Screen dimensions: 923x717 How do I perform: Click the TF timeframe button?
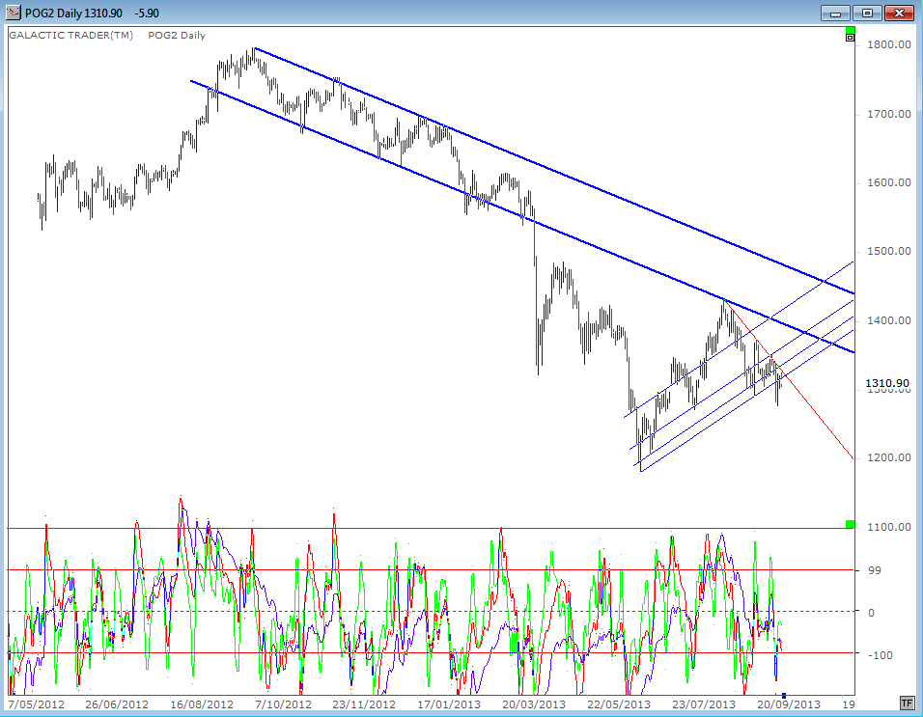point(907,703)
